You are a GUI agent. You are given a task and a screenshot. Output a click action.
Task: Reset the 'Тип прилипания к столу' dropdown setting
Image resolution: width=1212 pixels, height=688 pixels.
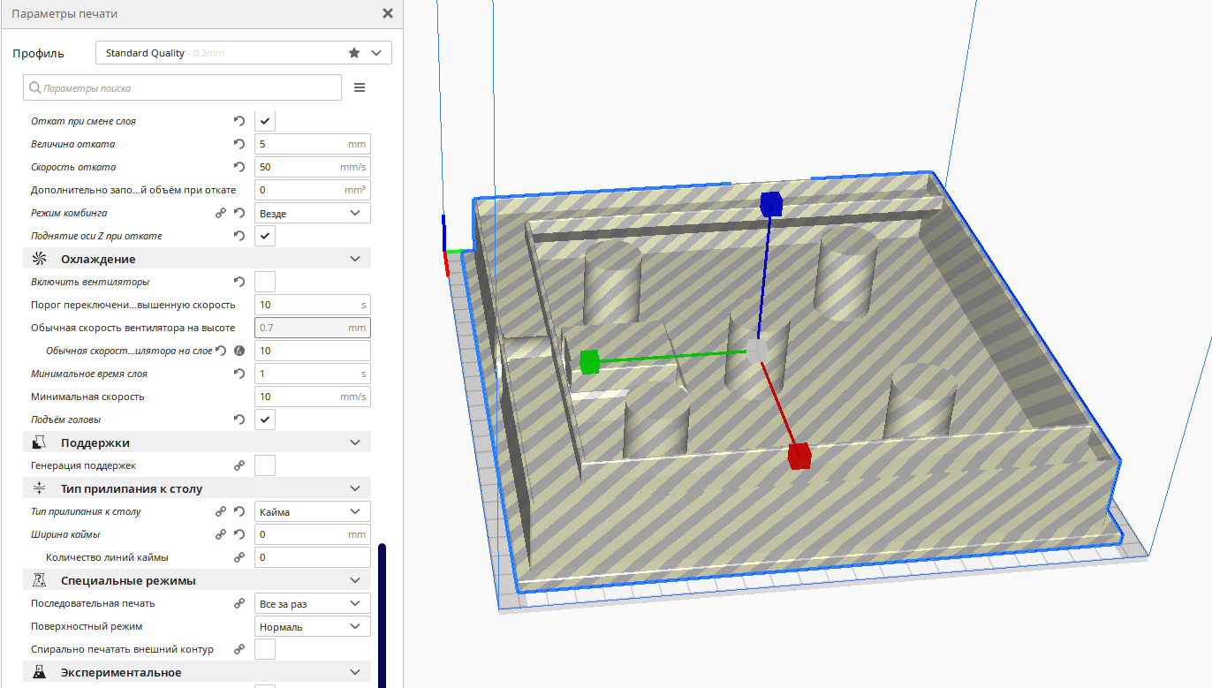click(x=239, y=511)
